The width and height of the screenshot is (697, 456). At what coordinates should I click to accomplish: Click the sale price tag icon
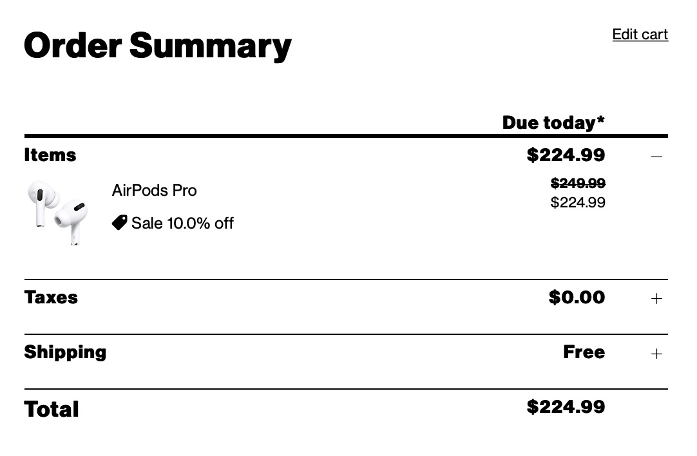click(x=119, y=223)
